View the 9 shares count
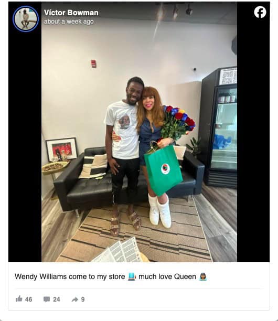The width and height of the screenshot is (278, 321). coord(83,299)
